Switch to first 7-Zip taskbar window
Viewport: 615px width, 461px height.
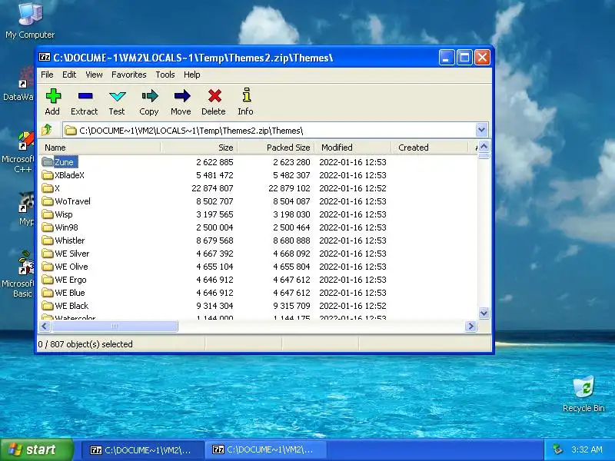(142, 450)
